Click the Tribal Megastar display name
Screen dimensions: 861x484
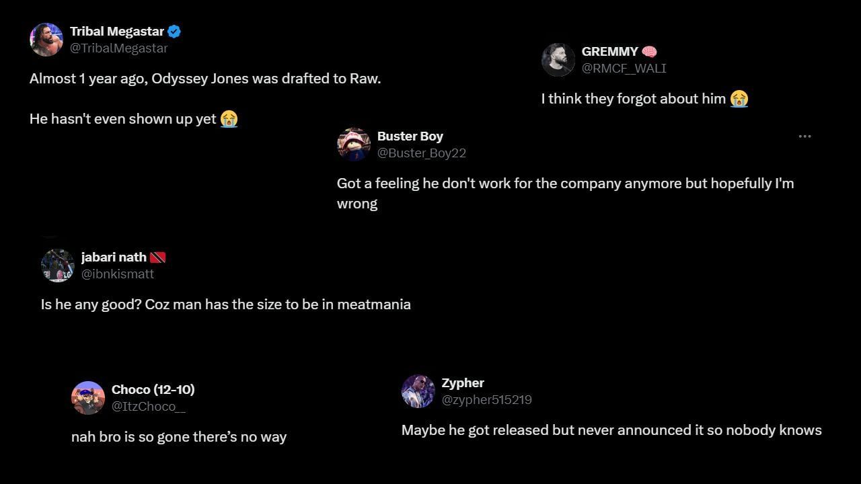click(117, 32)
